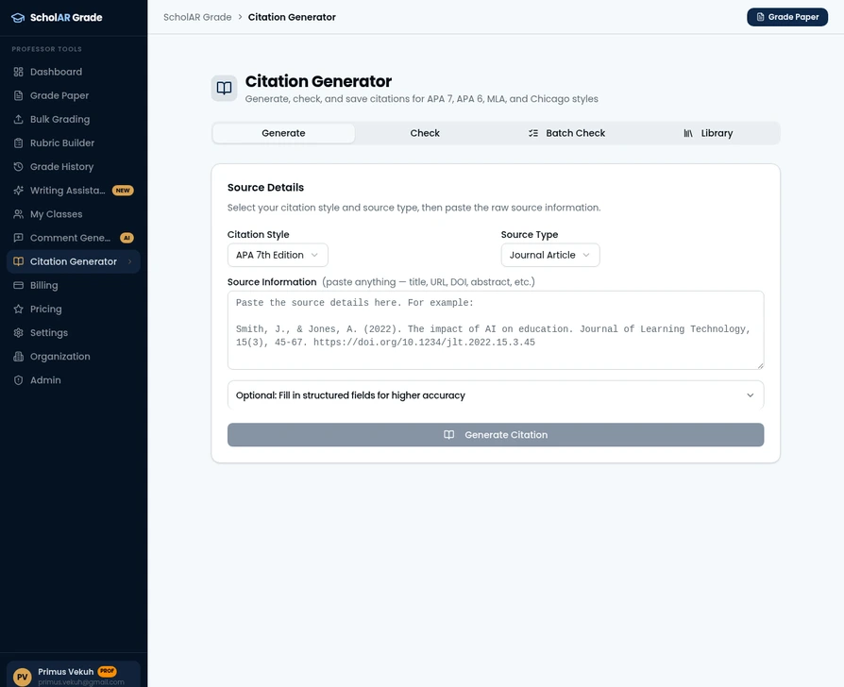
Task: Click the My Classes people icon
Action: point(18,213)
